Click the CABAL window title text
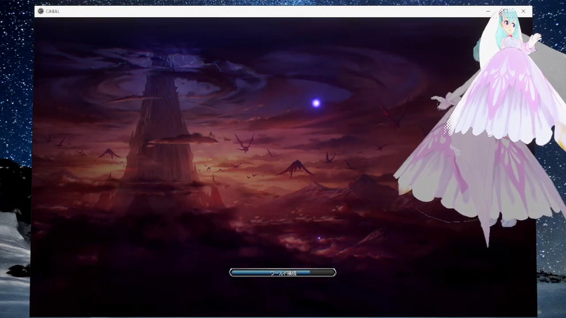 click(x=52, y=11)
